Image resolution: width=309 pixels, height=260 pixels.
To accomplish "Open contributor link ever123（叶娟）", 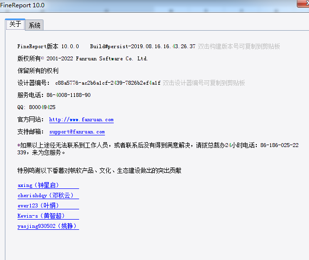I will point(48,205).
